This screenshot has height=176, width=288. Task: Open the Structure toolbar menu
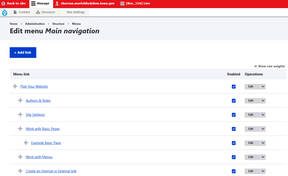(45, 12)
